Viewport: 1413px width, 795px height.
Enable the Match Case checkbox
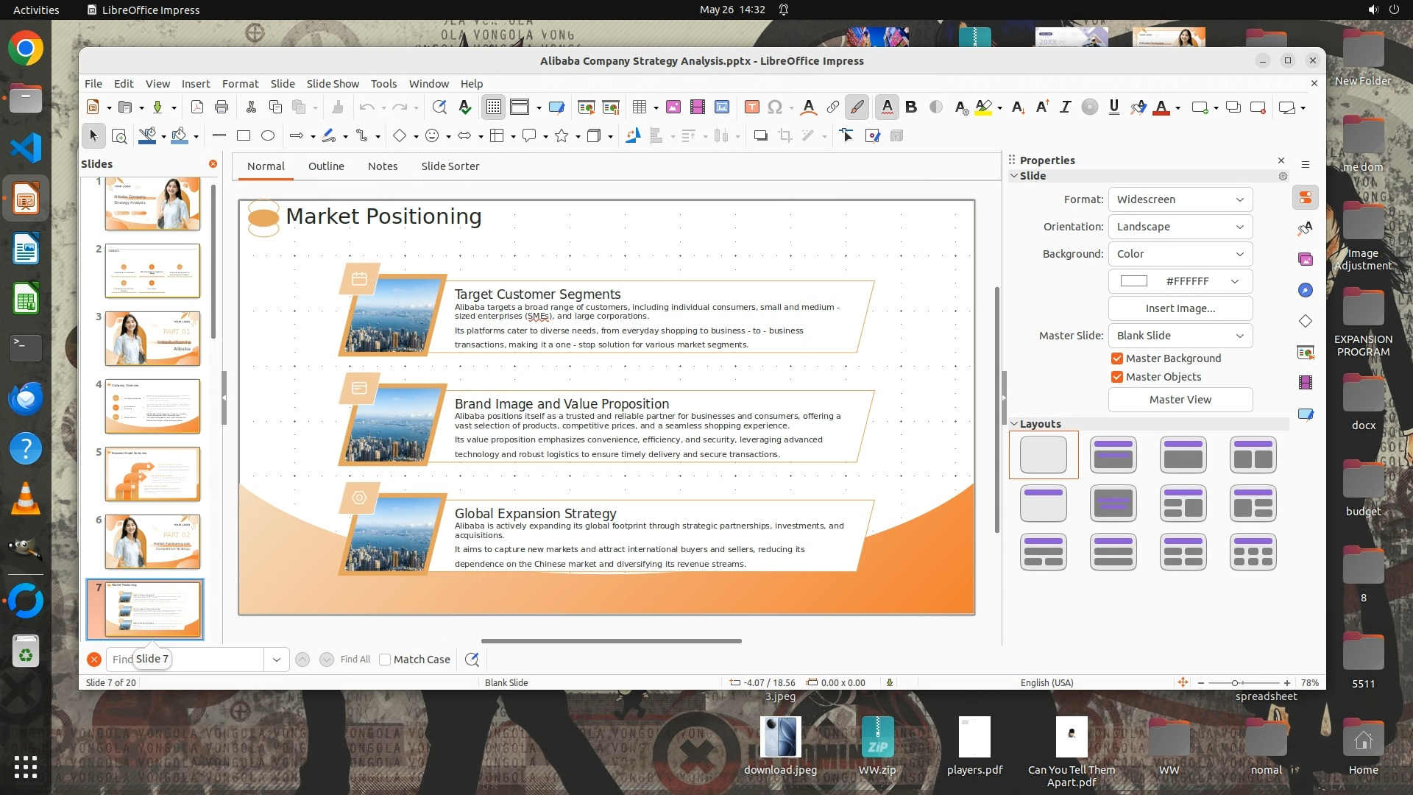coord(385,660)
